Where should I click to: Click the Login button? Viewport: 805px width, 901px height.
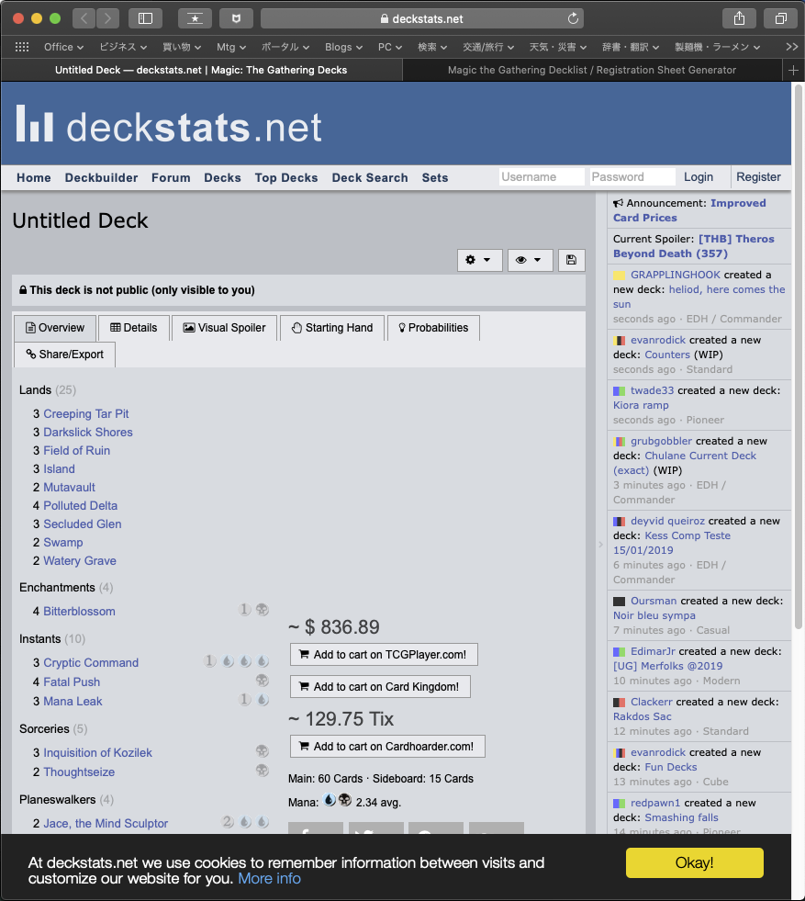699,177
